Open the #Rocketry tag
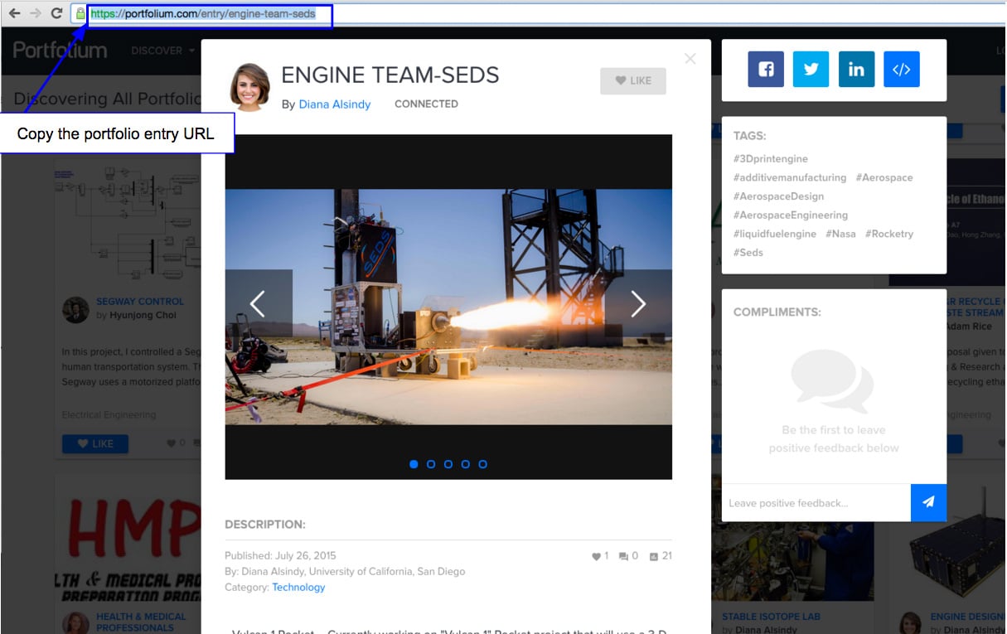1007x634 pixels. point(889,234)
